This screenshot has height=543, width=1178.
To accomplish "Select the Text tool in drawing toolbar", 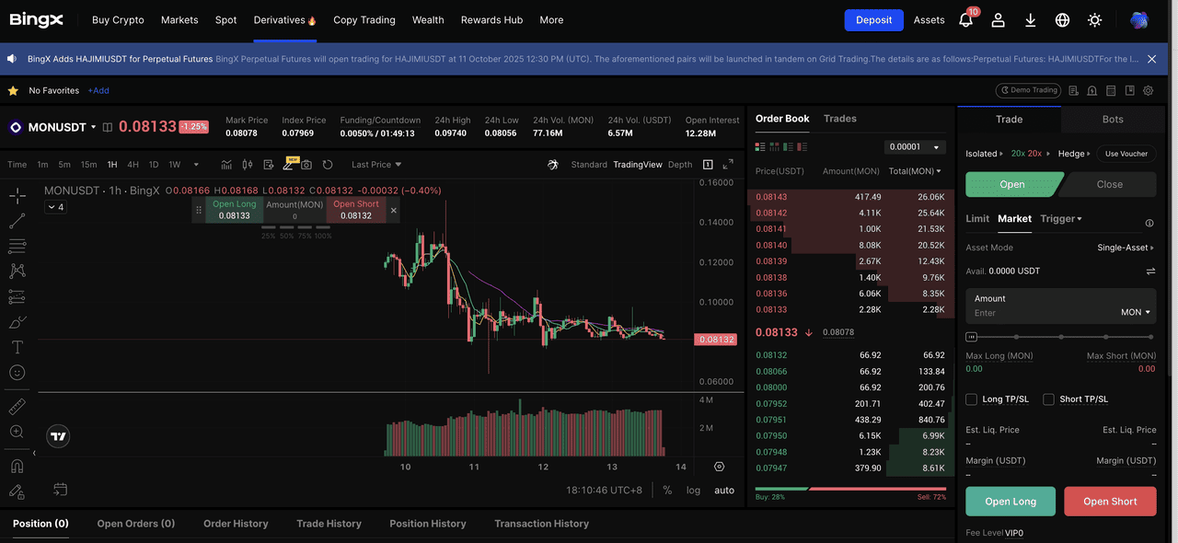I will click(17, 347).
